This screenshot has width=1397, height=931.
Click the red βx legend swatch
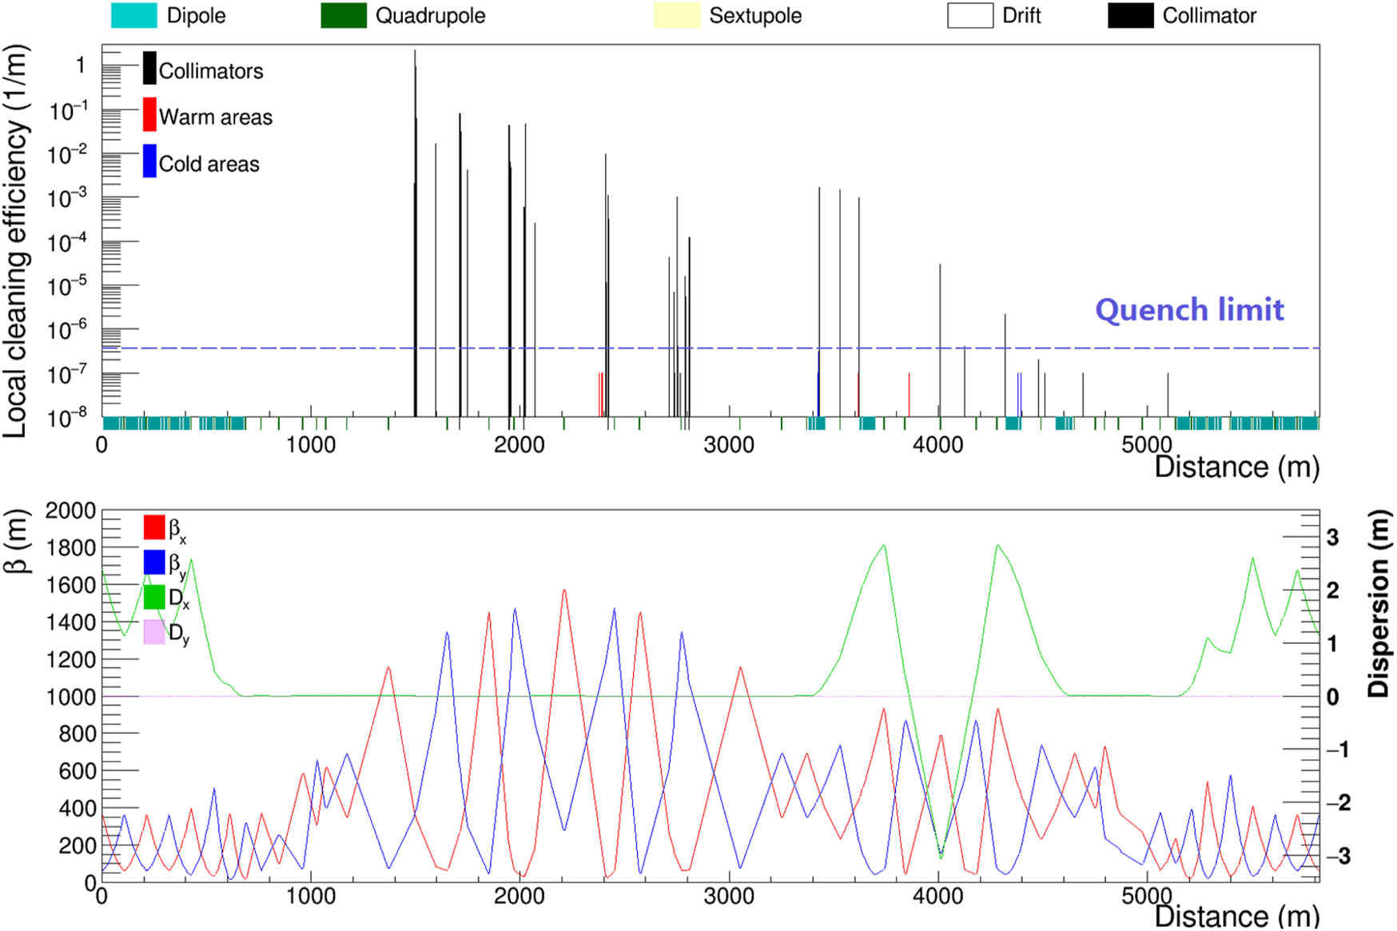tap(154, 527)
